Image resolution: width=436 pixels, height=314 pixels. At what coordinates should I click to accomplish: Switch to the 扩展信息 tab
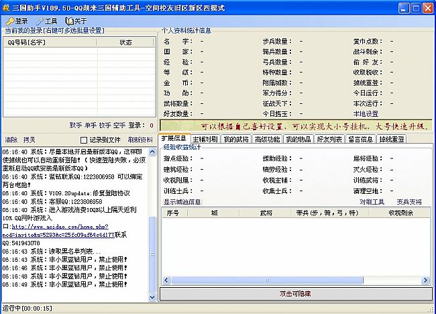pyautogui.click(x=174, y=138)
